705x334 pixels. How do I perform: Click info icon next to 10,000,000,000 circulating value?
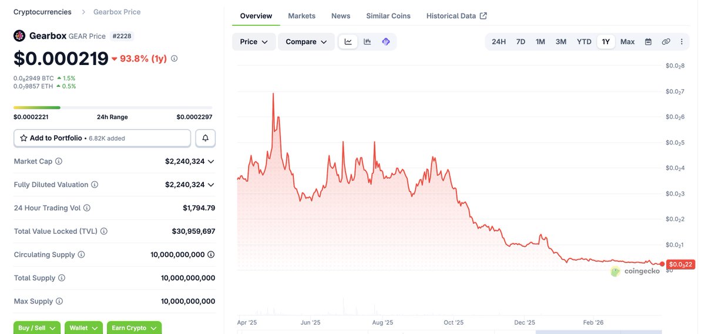[211, 255]
